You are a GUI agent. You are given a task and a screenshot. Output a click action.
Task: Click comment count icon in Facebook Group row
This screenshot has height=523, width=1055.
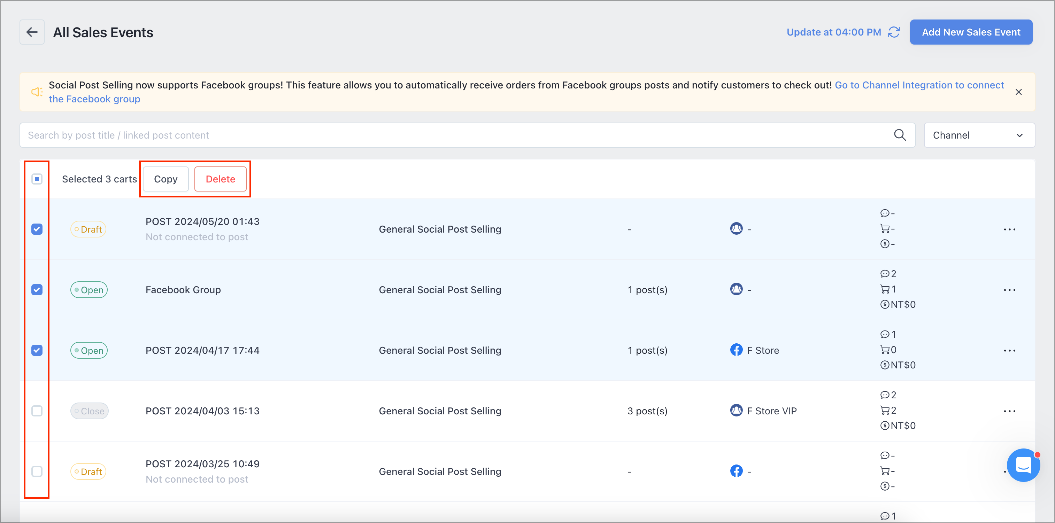(x=885, y=274)
